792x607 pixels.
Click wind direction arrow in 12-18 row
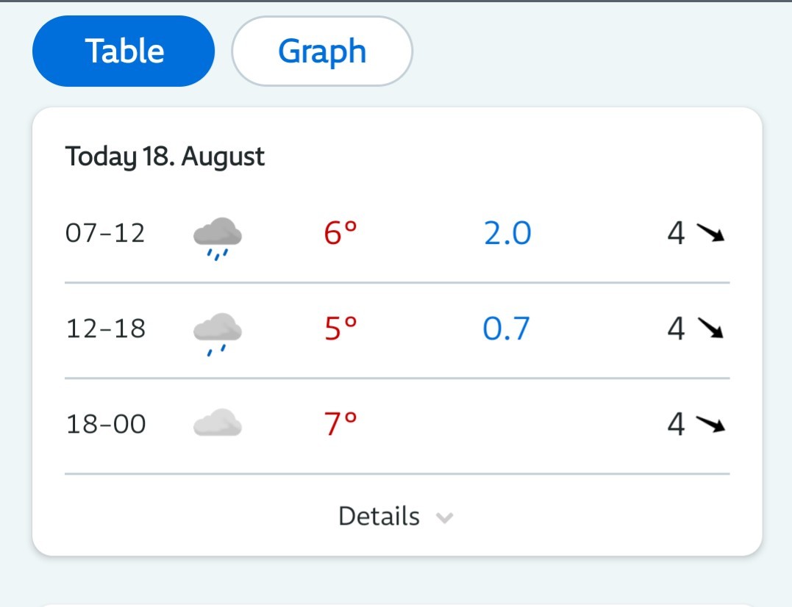tap(710, 328)
